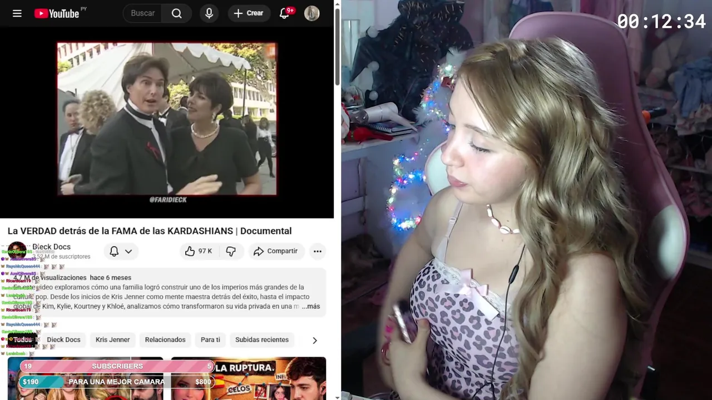Start voice search with microphone icon

209,13
